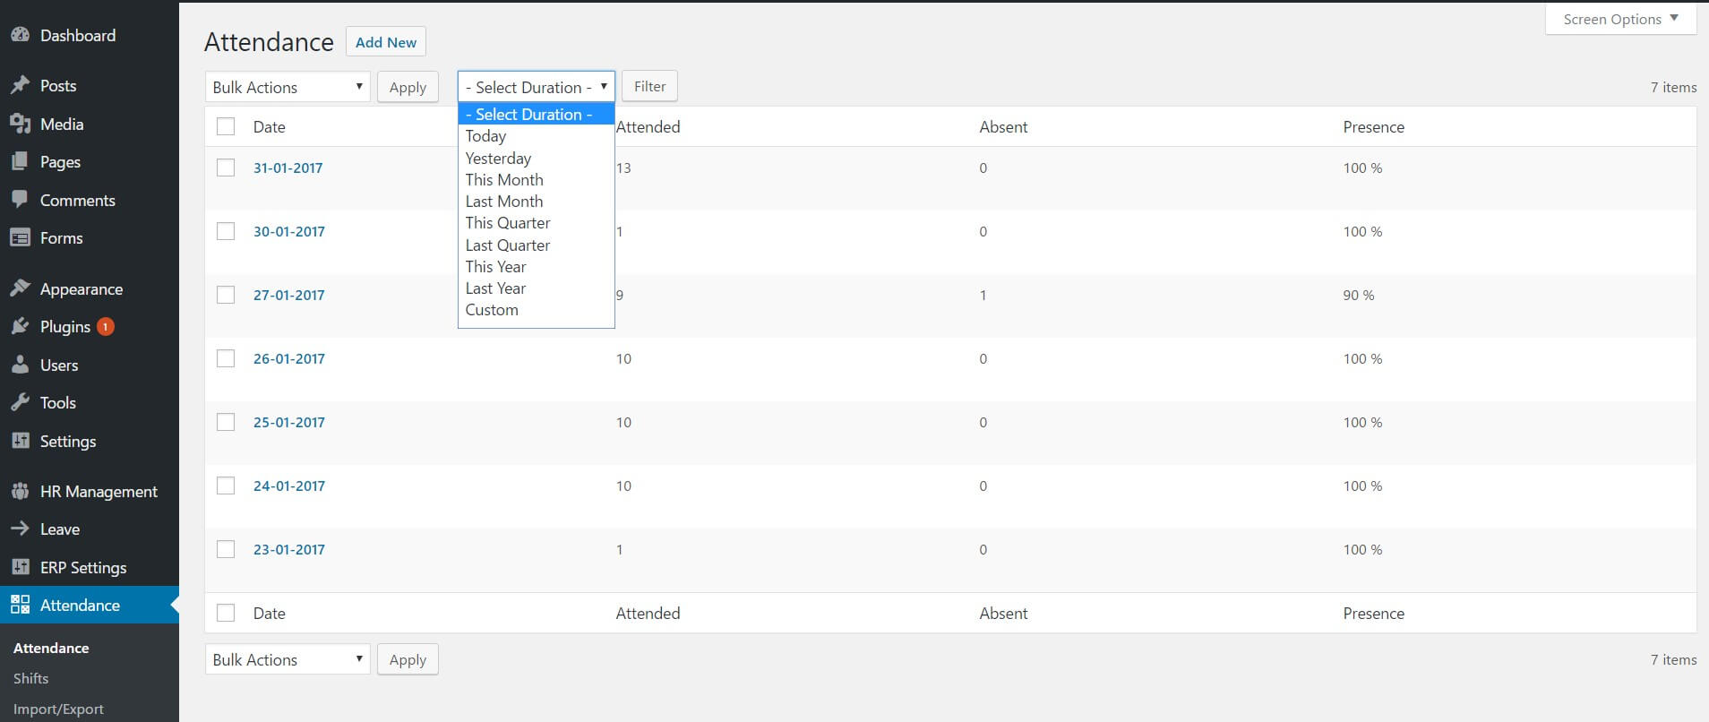This screenshot has height=722, width=1709.
Task: Open the top Bulk Actions dropdown
Action: pos(287,87)
